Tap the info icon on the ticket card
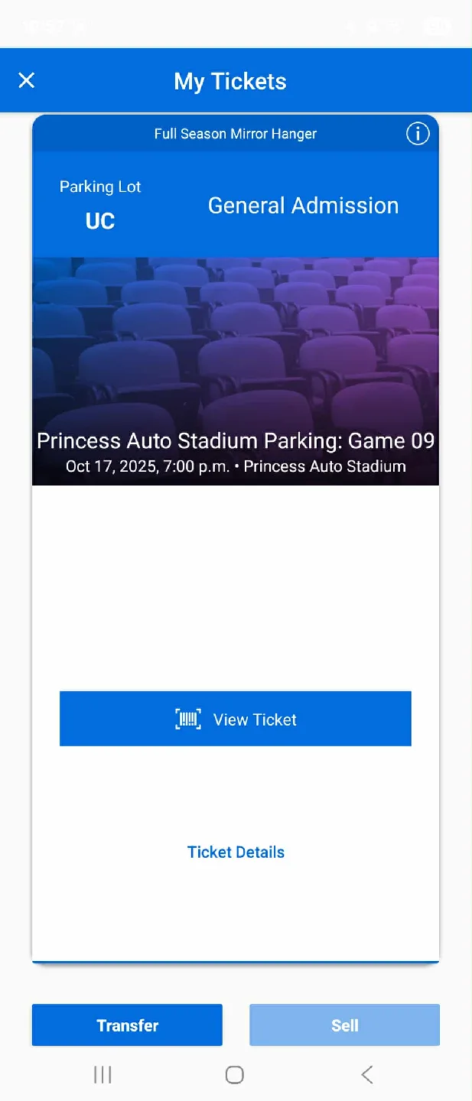Screen dimensions: 472x1101 pyautogui.click(x=417, y=134)
